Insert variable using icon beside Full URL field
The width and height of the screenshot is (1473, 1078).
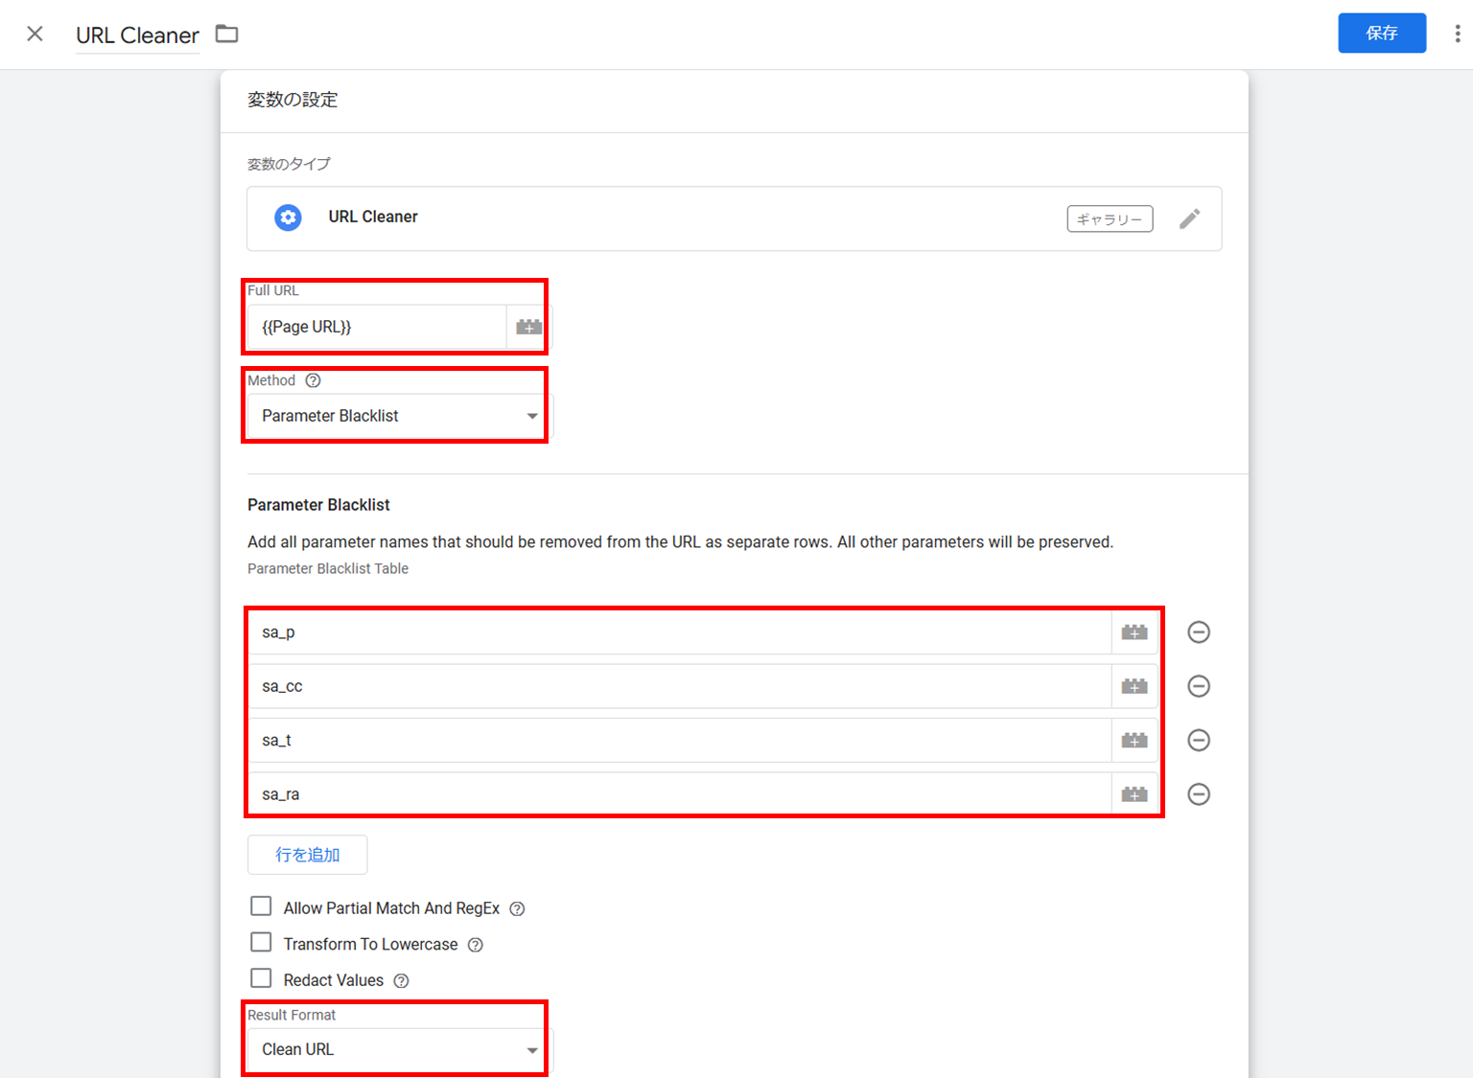(x=528, y=328)
